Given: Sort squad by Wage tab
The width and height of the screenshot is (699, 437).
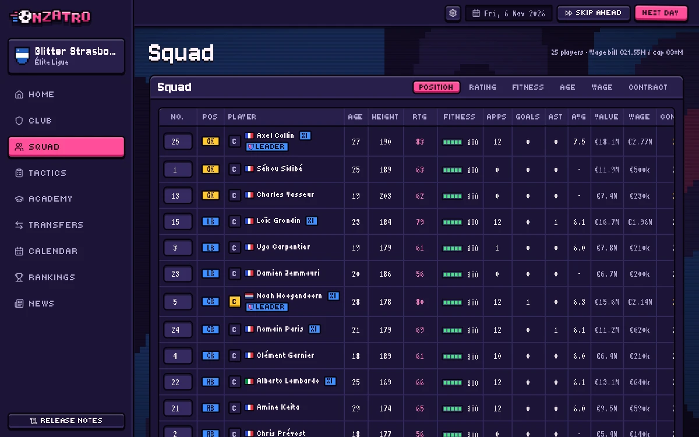Looking at the screenshot, I should click(602, 87).
